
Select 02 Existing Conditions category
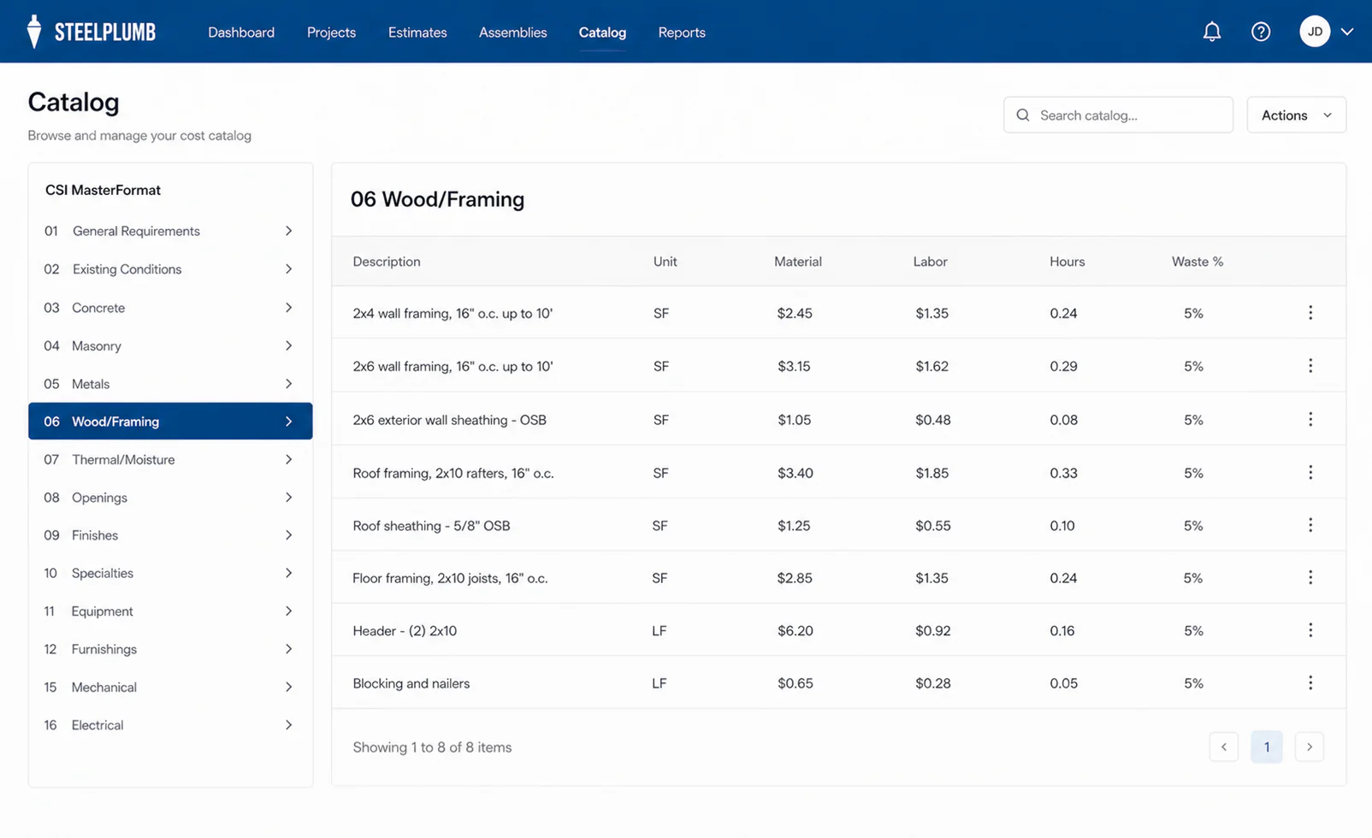pyautogui.click(x=170, y=269)
